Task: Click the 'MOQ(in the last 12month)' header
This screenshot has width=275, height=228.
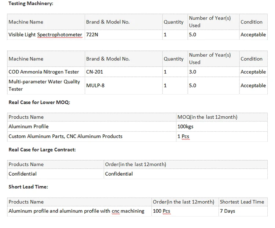Action: [207, 117]
